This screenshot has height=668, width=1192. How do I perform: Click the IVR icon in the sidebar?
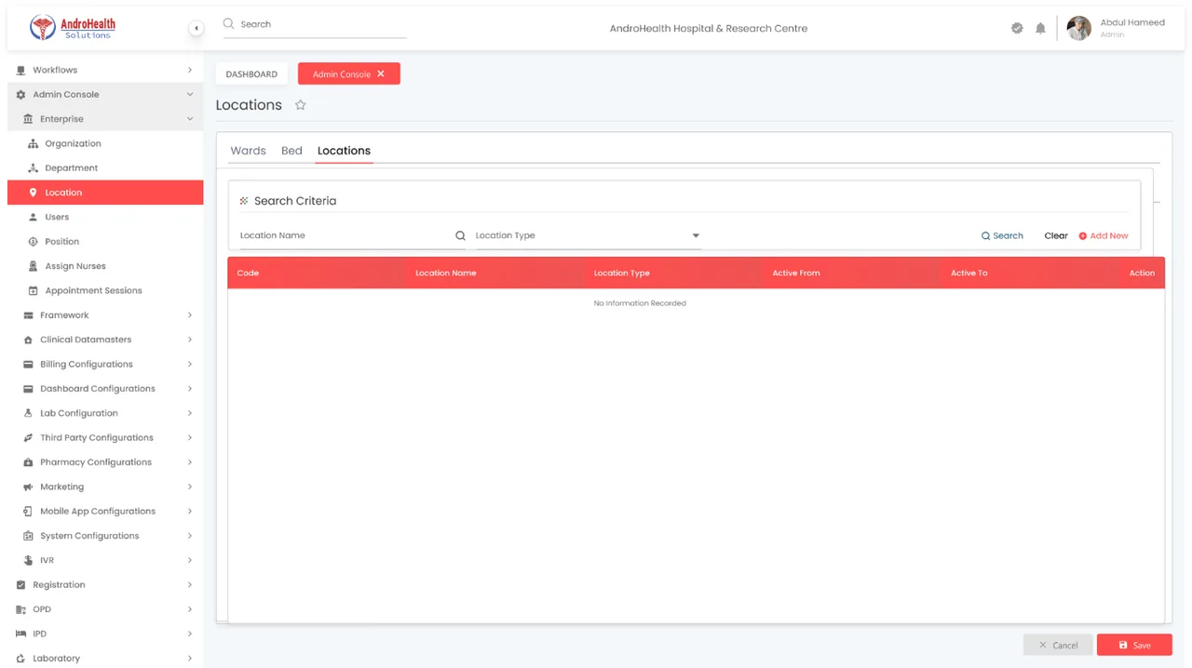click(x=28, y=560)
